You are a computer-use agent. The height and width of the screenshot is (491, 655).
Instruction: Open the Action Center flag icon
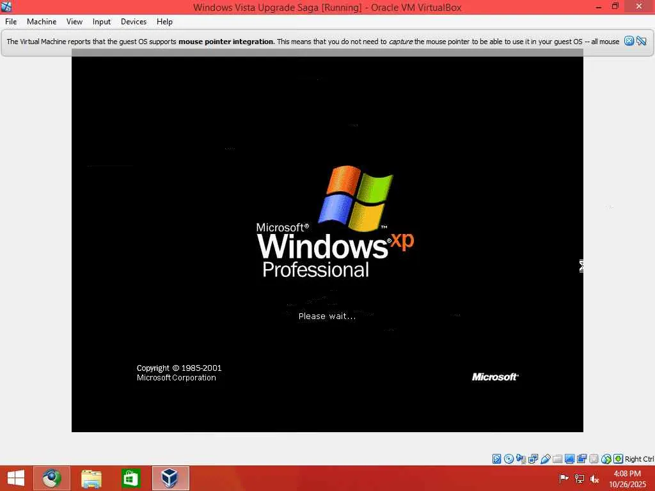(x=564, y=478)
